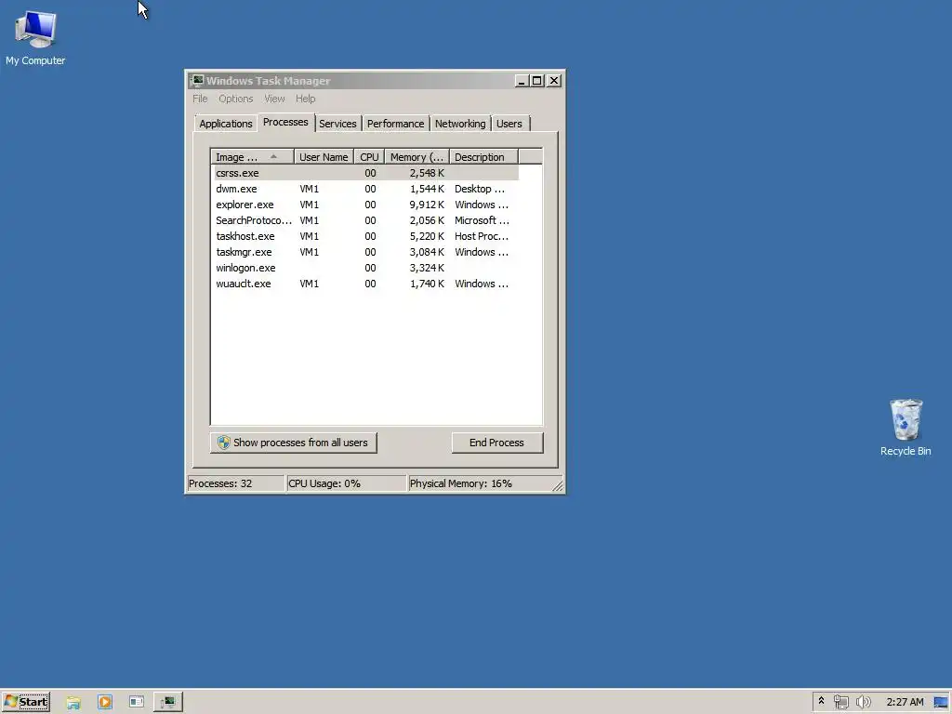This screenshot has height=714, width=952.
Task: Click Microsoft ... description cell
Action: pos(482,220)
